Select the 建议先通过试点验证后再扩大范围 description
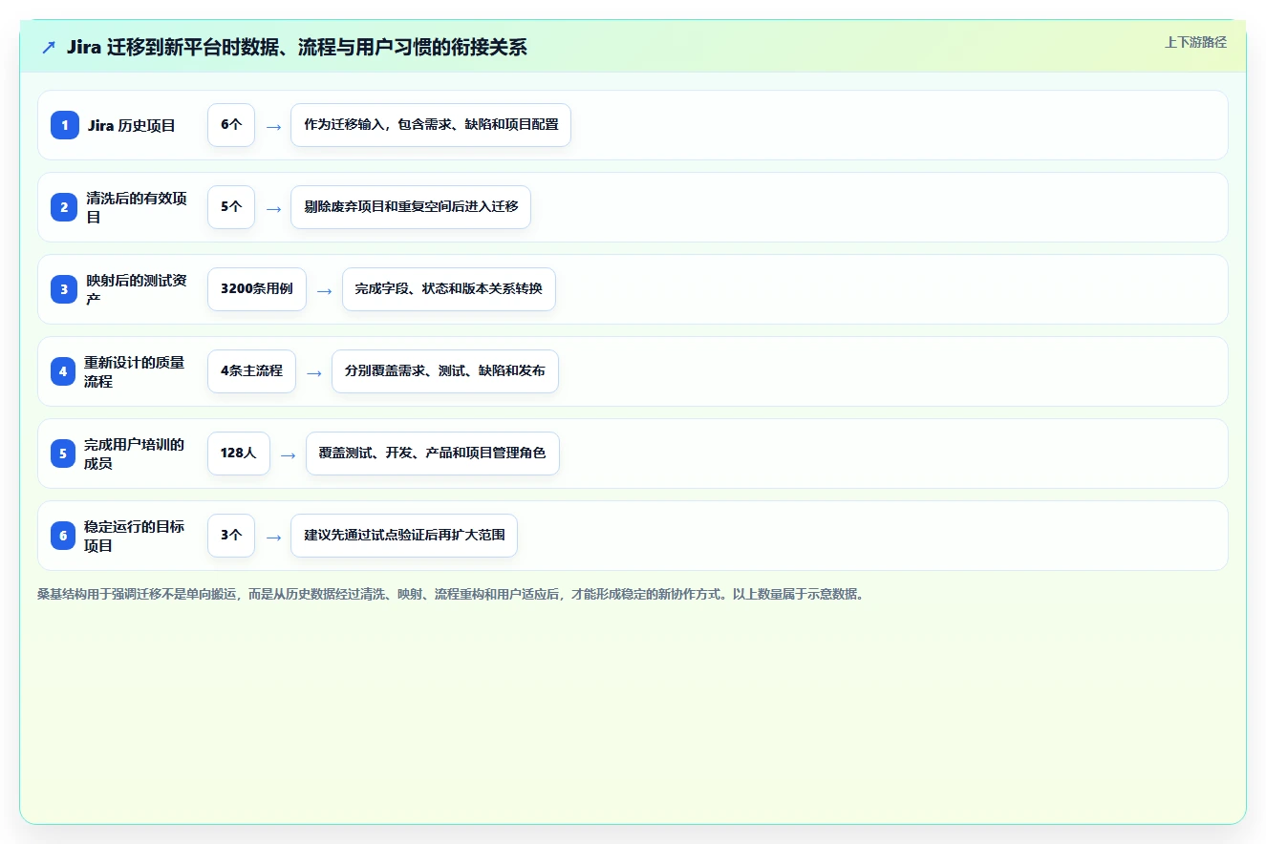Image resolution: width=1266 pixels, height=844 pixels. (x=404, y=536)
